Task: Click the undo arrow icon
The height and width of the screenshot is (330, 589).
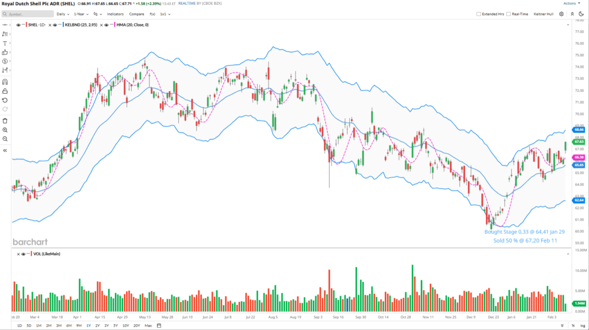Action: point(5,100)
